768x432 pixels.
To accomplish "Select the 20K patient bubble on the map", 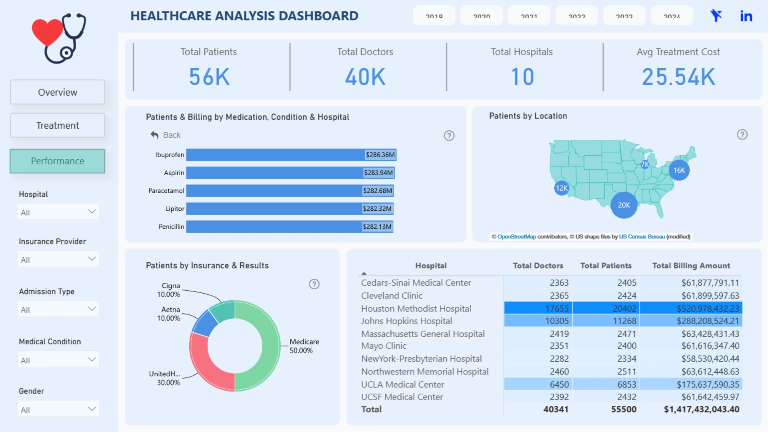I will point(624,205).
